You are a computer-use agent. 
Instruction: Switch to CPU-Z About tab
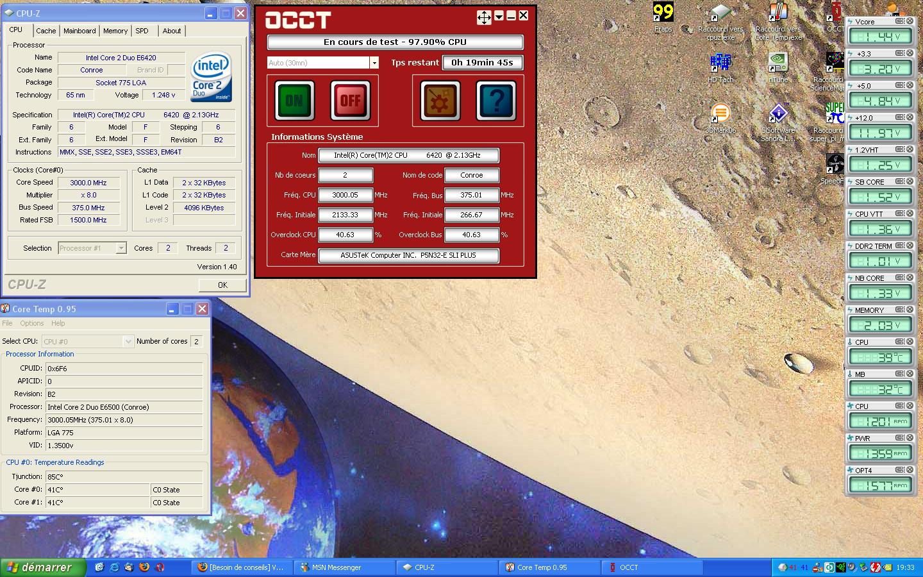172,31
